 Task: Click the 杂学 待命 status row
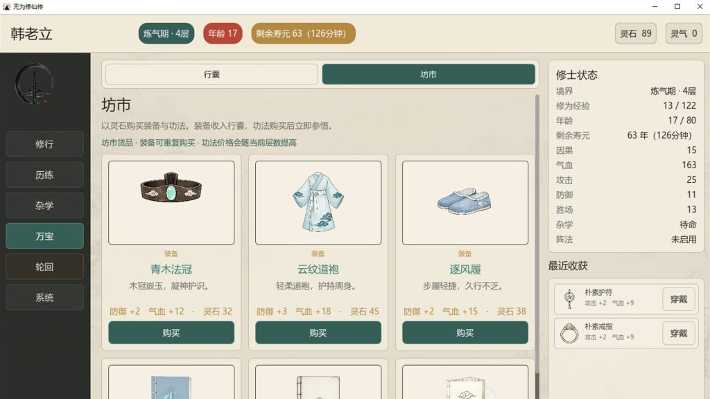pyautogui.click(x=626, y=224)
